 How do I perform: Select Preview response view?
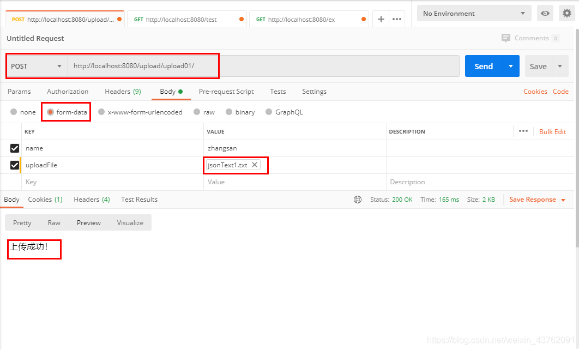tap(89, 222)
